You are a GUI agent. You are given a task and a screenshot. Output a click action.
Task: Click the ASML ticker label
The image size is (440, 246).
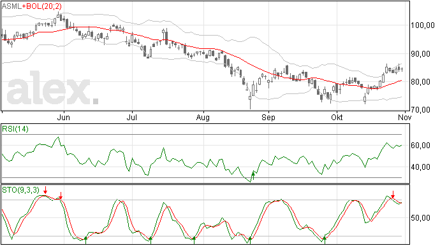click(x=11, y=6)
